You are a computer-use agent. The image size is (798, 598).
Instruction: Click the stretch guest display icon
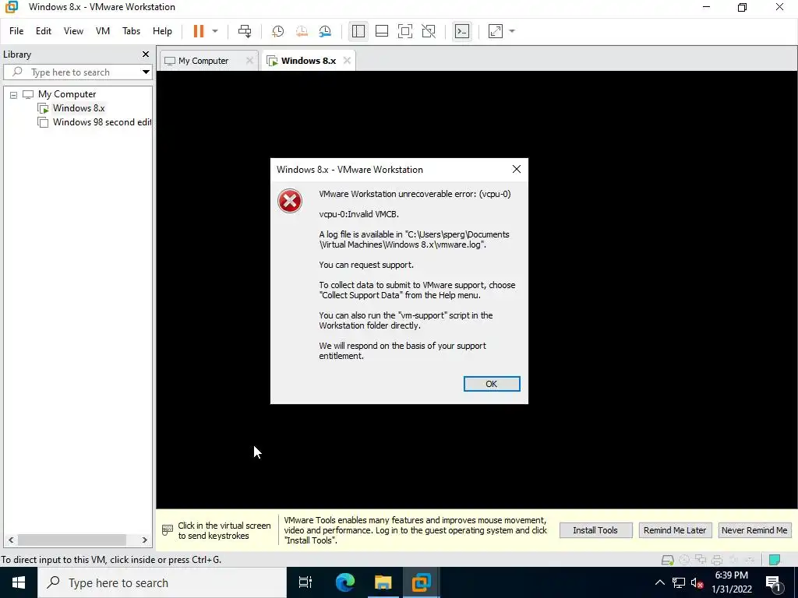495,31
